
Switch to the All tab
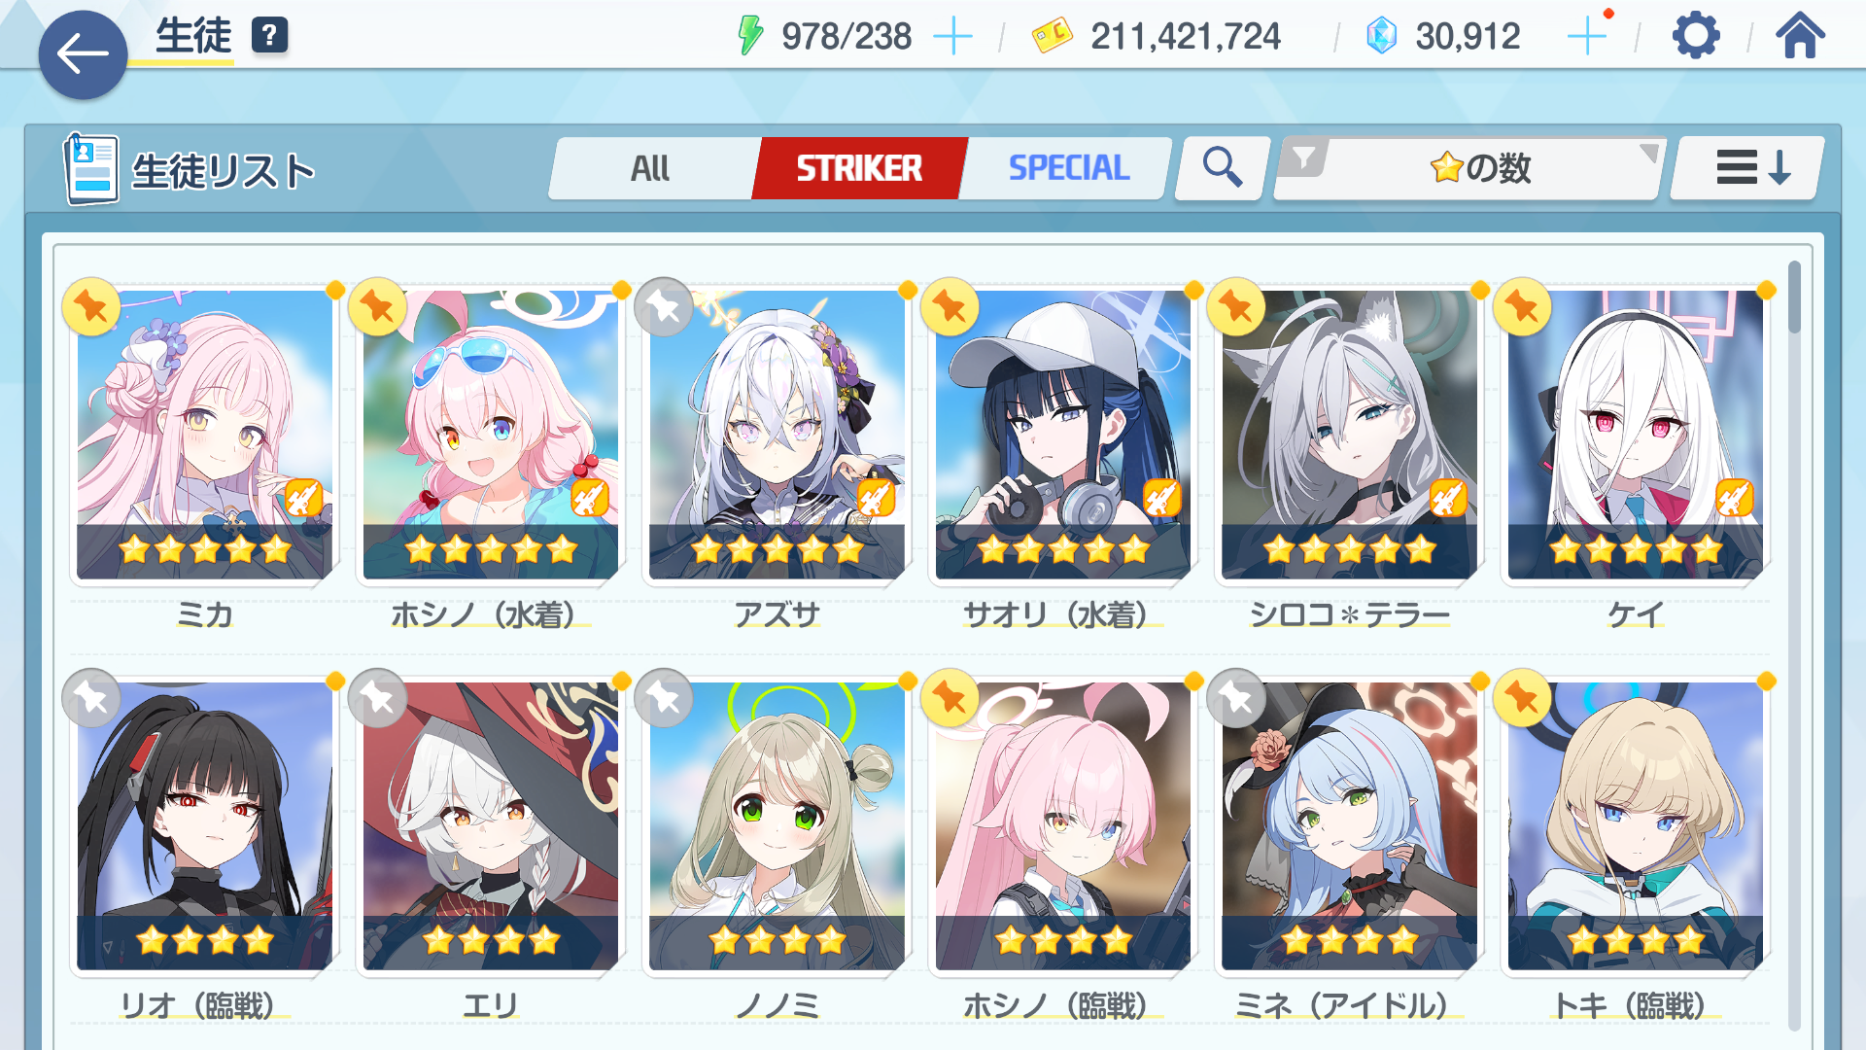point(650,168)
